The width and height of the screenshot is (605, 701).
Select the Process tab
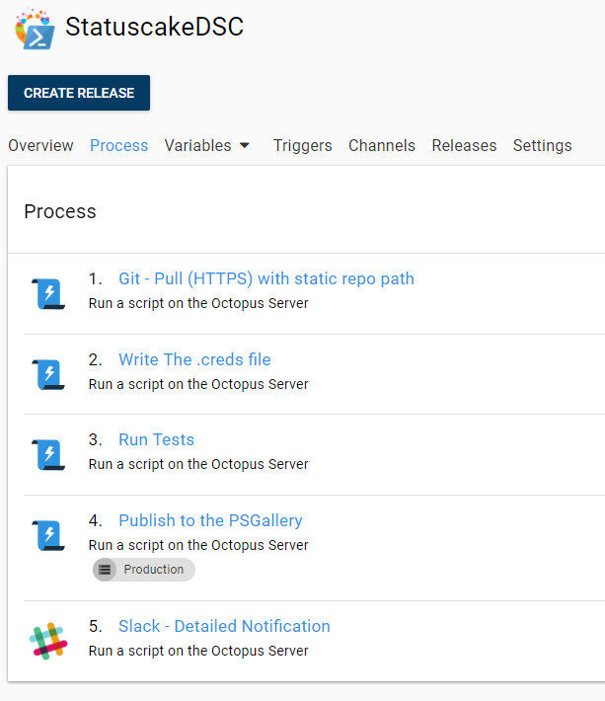118,146
